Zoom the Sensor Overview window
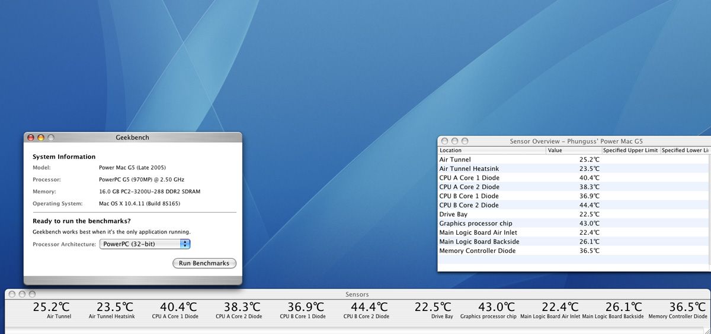Viewport: 711px width, 334px height. (x=465, y=141)
